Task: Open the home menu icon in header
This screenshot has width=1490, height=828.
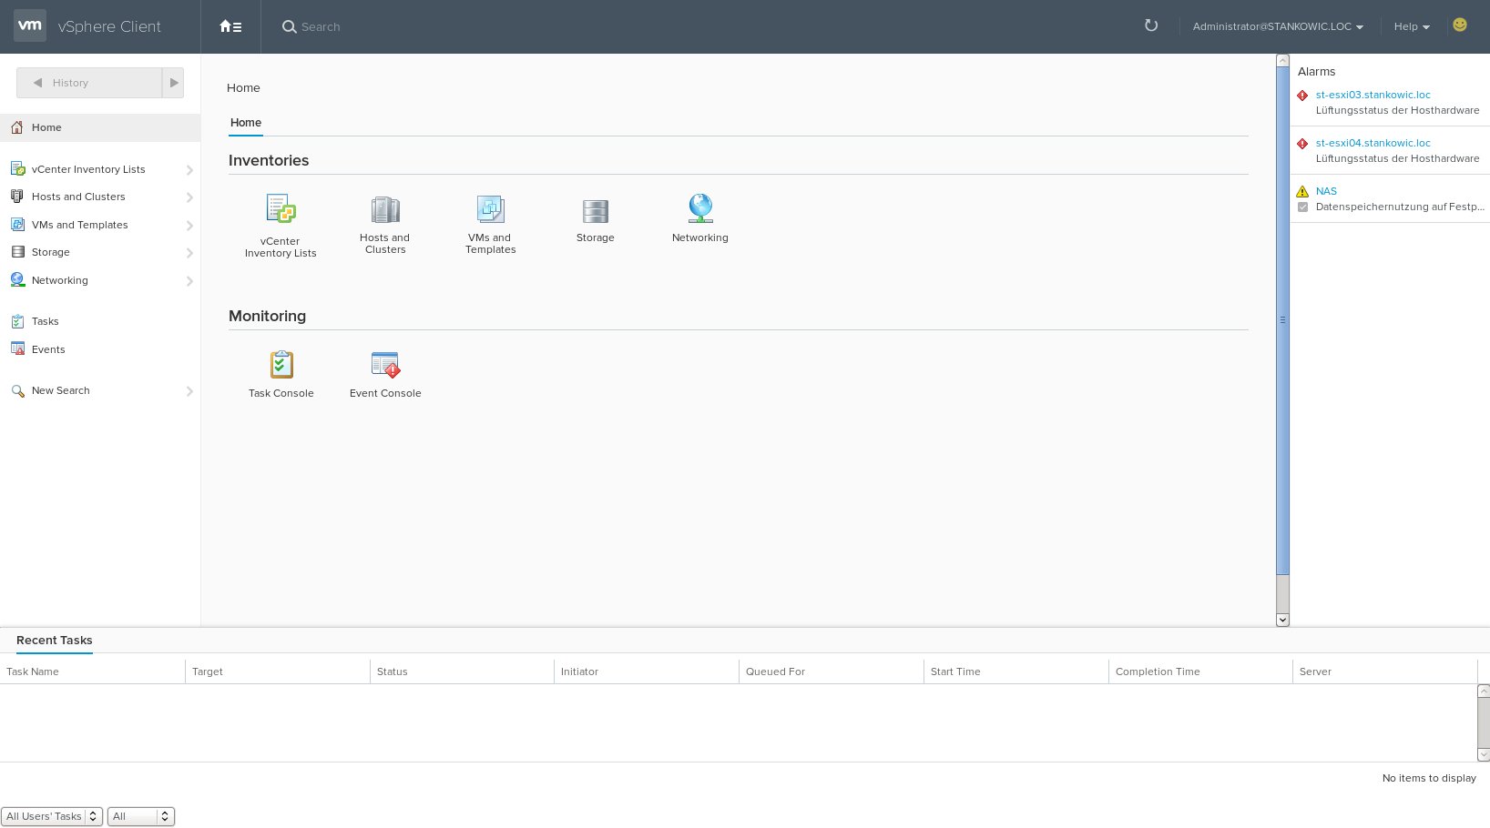Action: (x=230, y=26)
